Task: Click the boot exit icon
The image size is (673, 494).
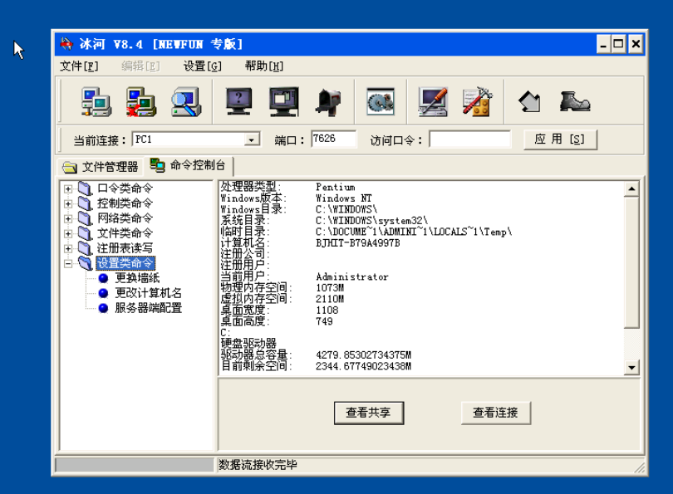Action: 575,102
